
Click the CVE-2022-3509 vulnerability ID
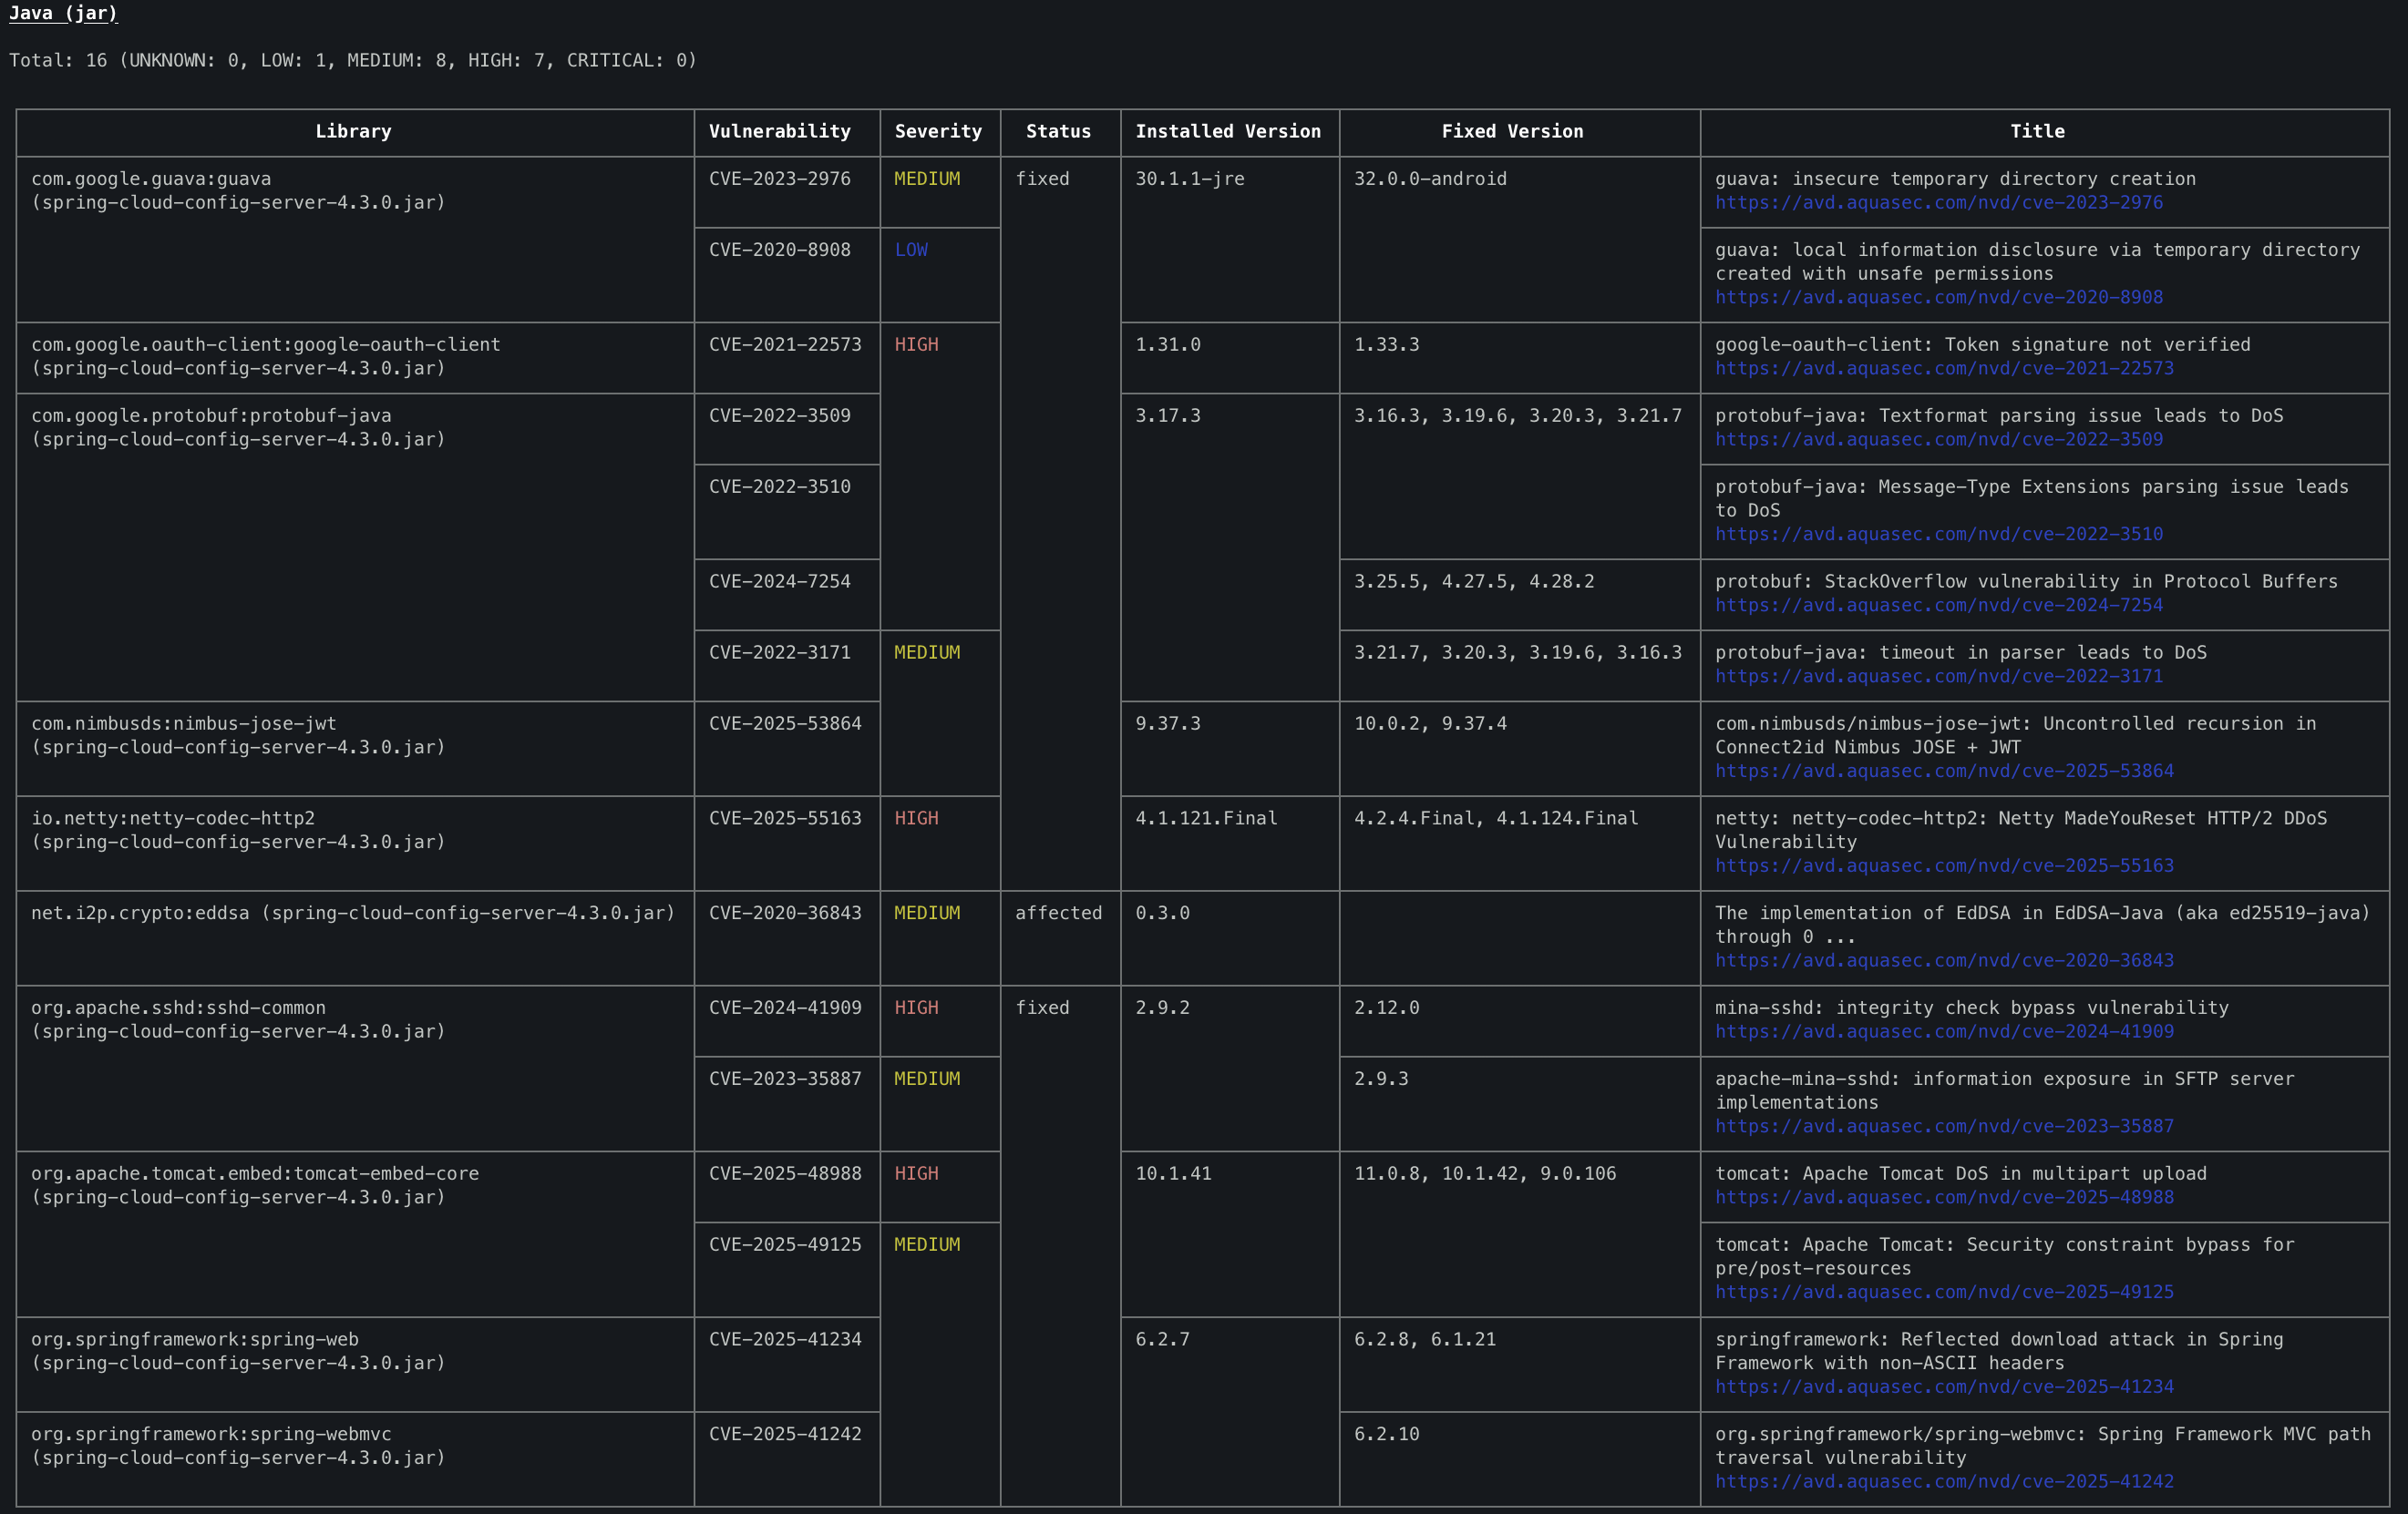tap(780, 415)
